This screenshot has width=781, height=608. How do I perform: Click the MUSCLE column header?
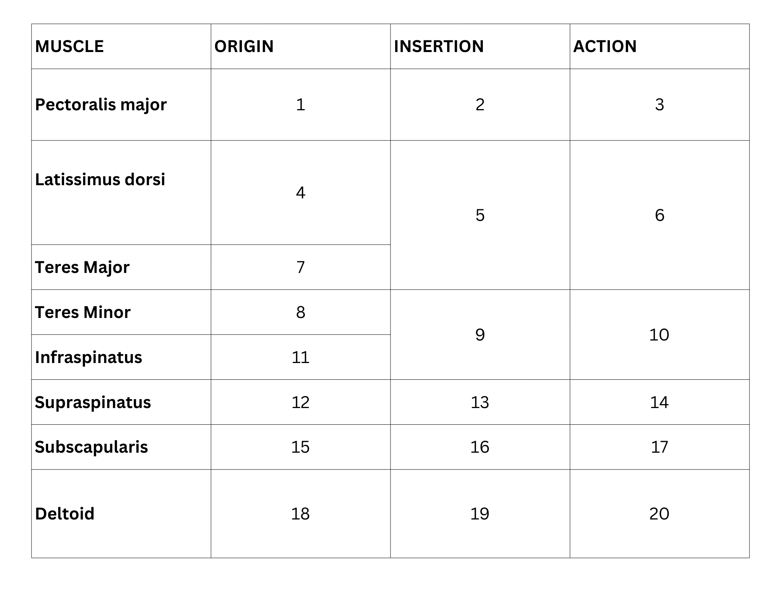pos(69,47)
